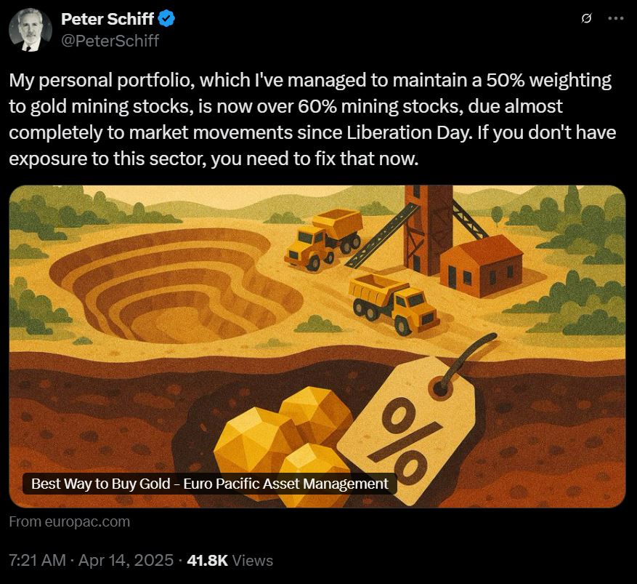
Task: Follow the "From europac.com" source link
Action: pyautogui.click(x=70, y=521)
